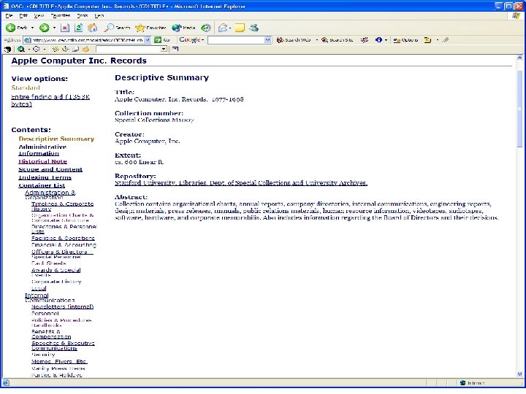Open Speeches & Executive Communications link
This screenshot has width=526, height=394.
[x=63, y=345]
